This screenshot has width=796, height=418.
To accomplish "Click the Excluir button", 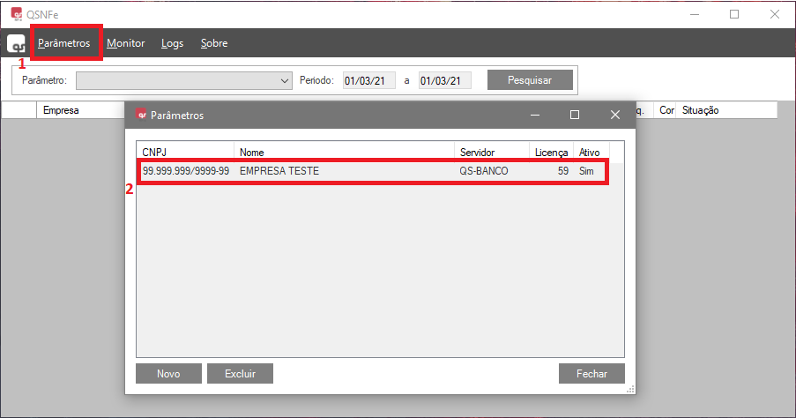I will pos(240,374).
